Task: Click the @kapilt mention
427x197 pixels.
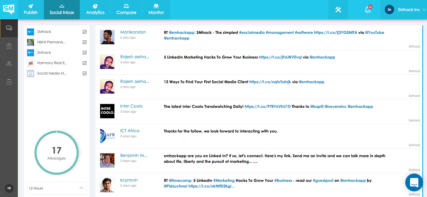Action: click(317, 106)
